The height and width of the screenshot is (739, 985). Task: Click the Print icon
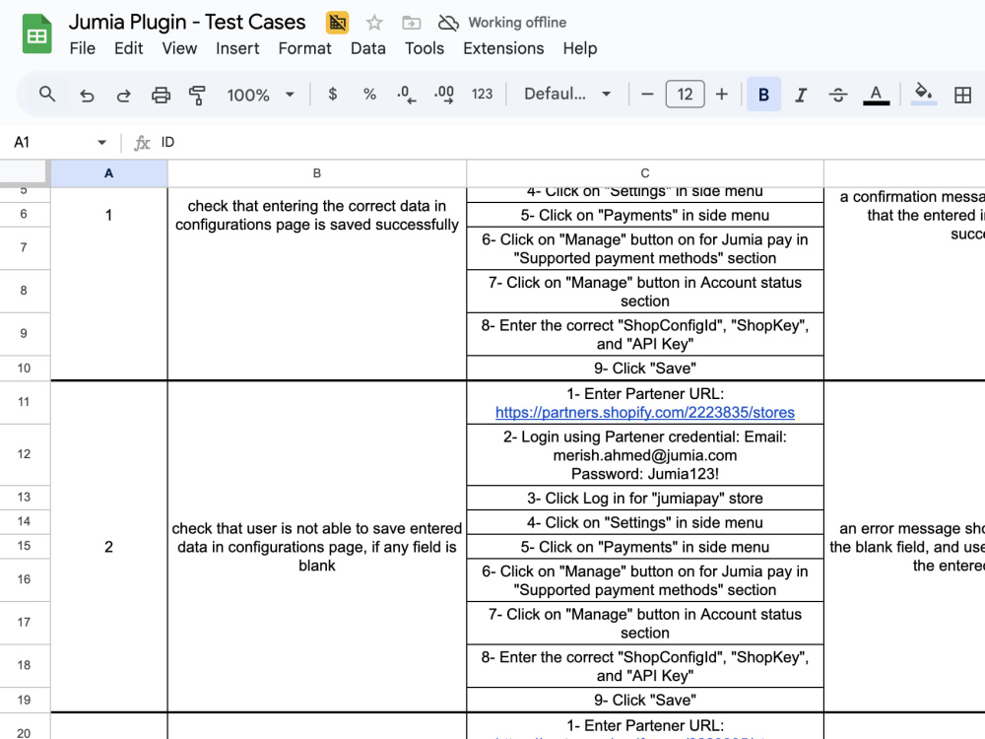coord(161,95)
